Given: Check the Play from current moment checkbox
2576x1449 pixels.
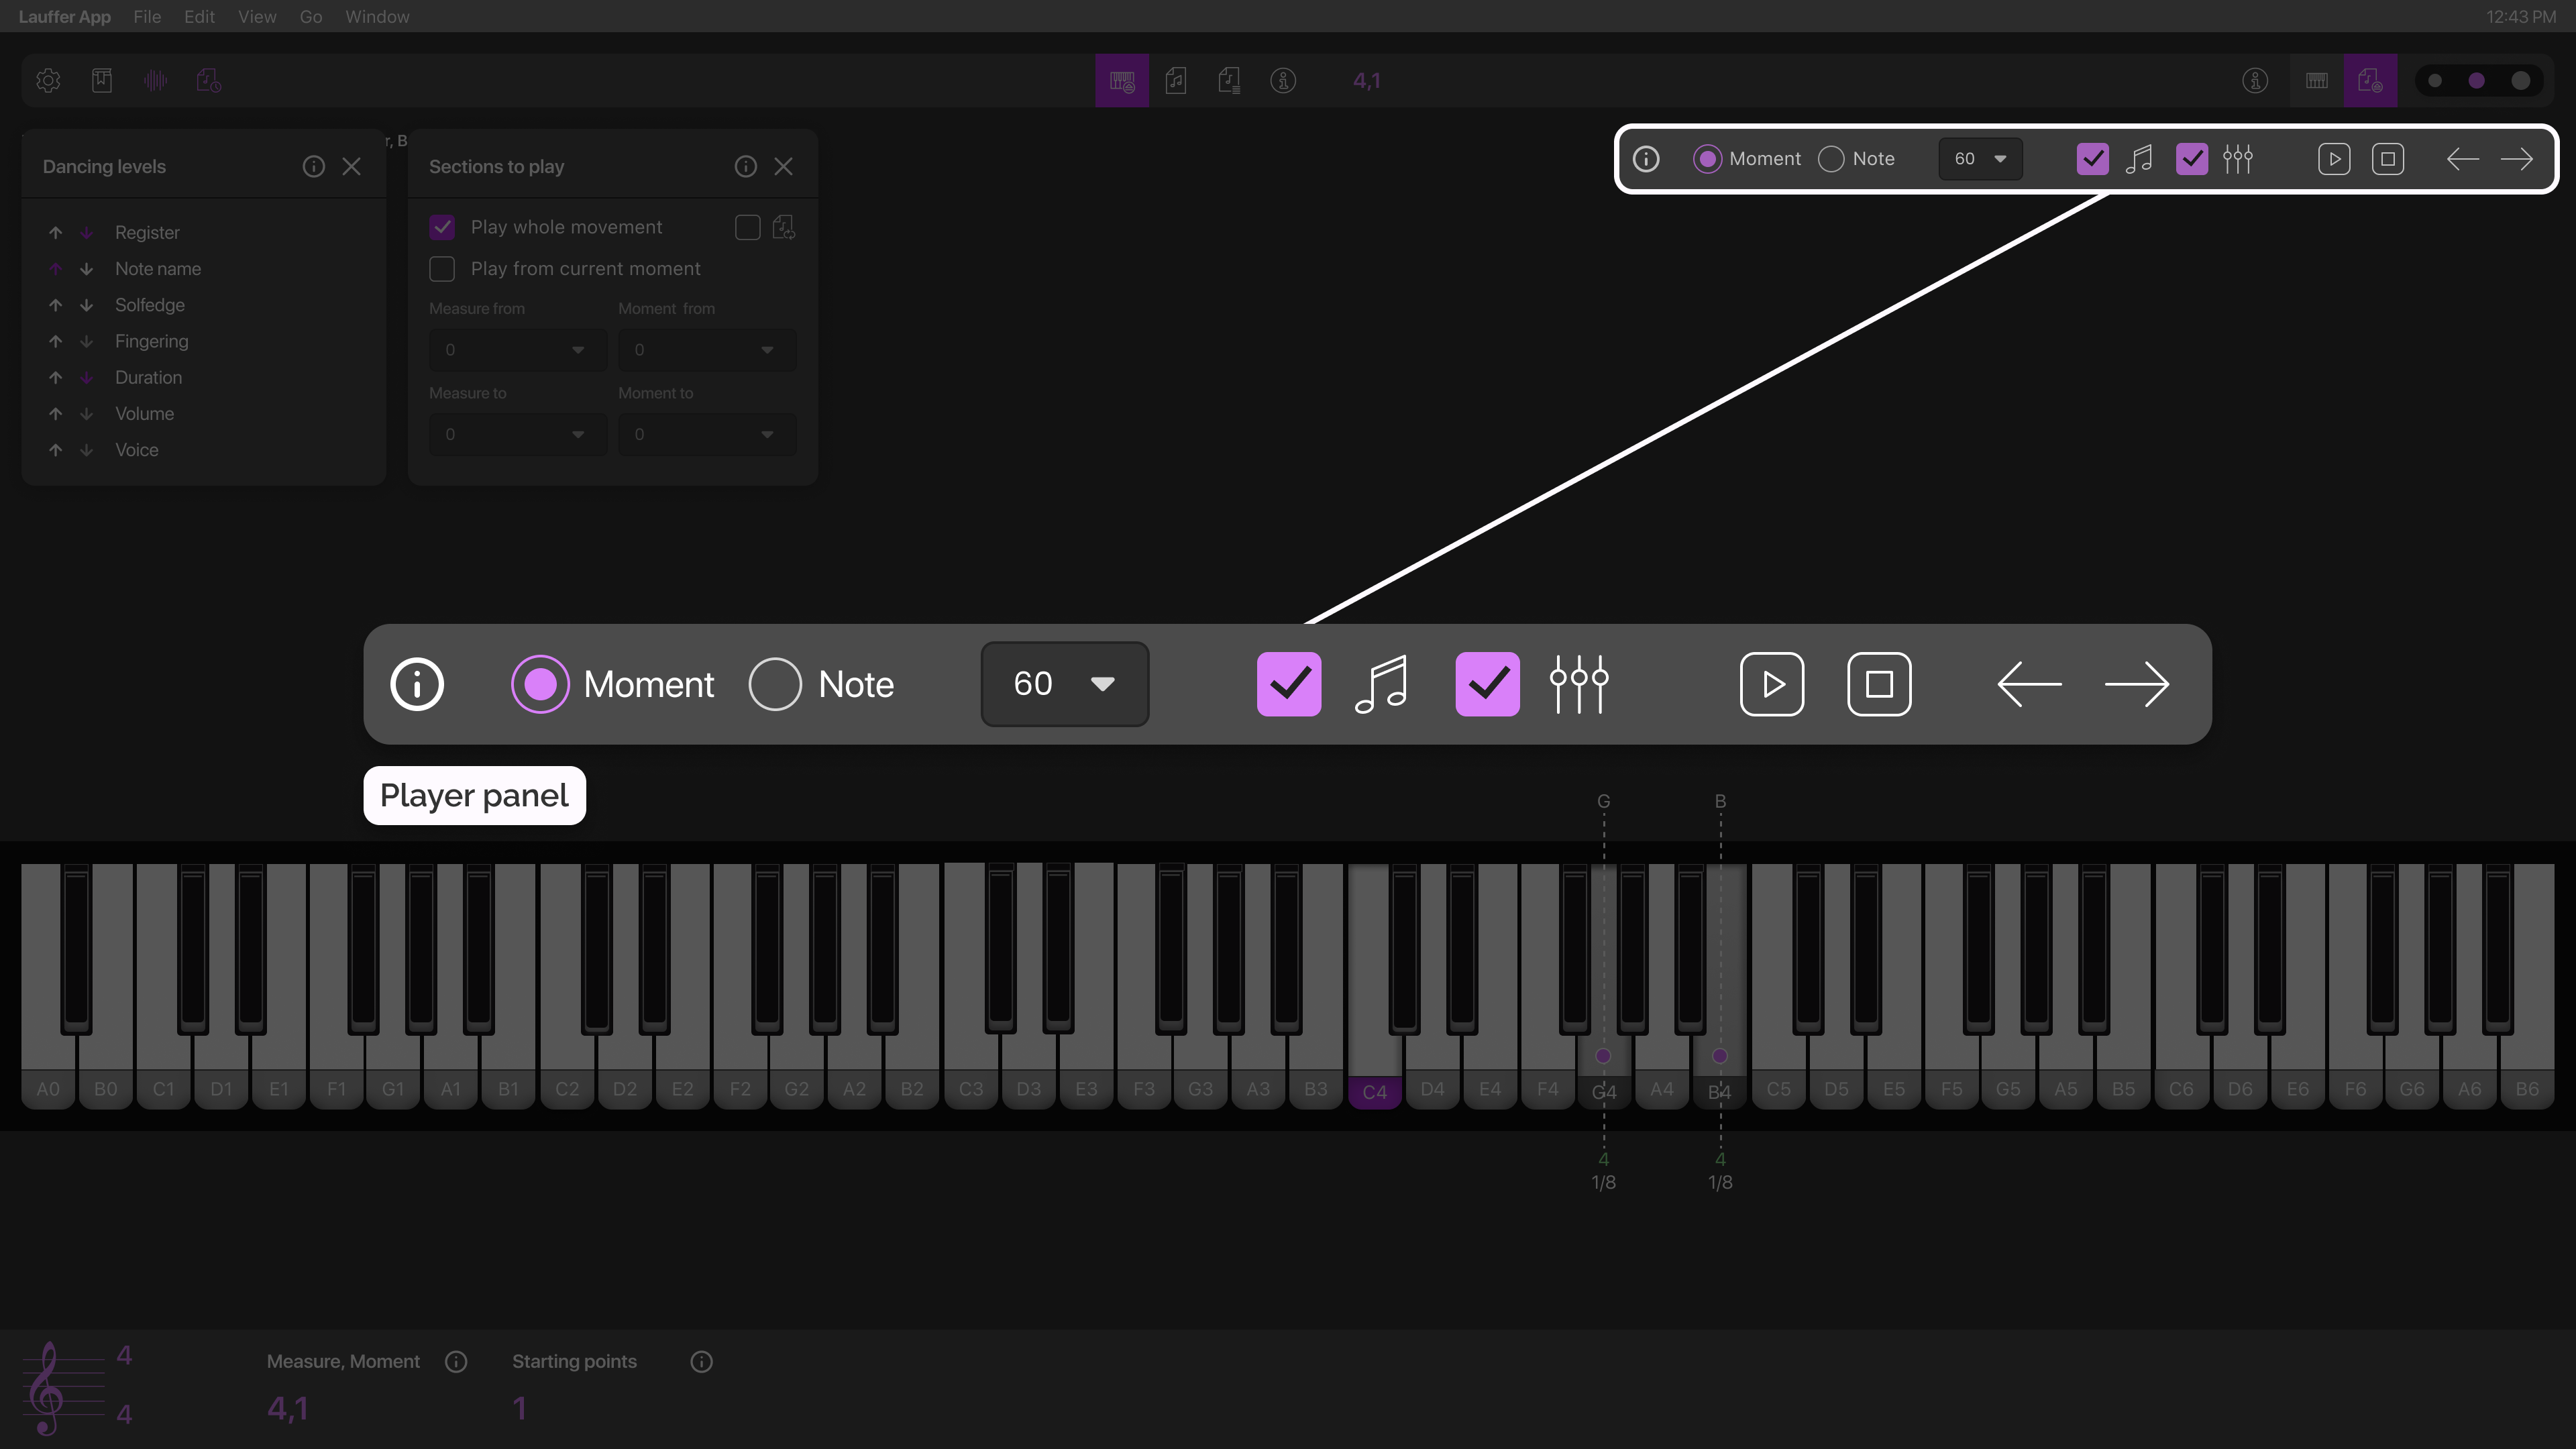Looking at the screenshot, I should [442, 269].
